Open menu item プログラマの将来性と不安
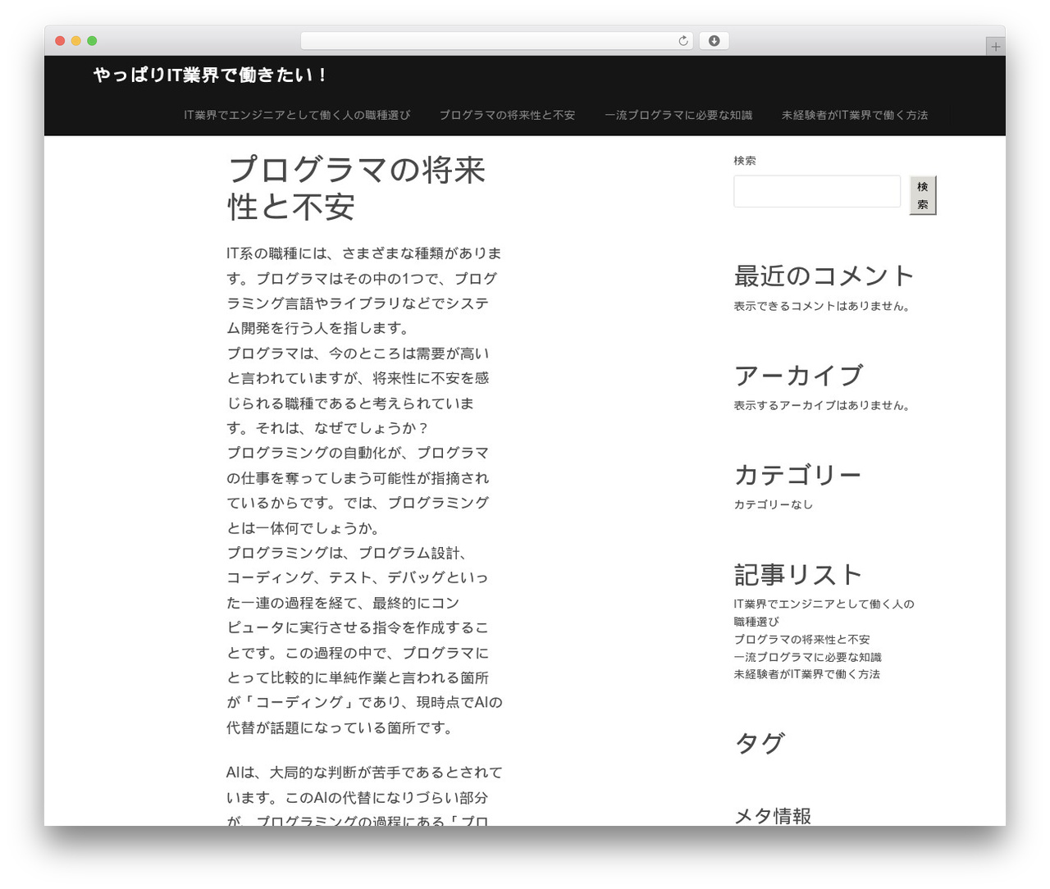 507,116
